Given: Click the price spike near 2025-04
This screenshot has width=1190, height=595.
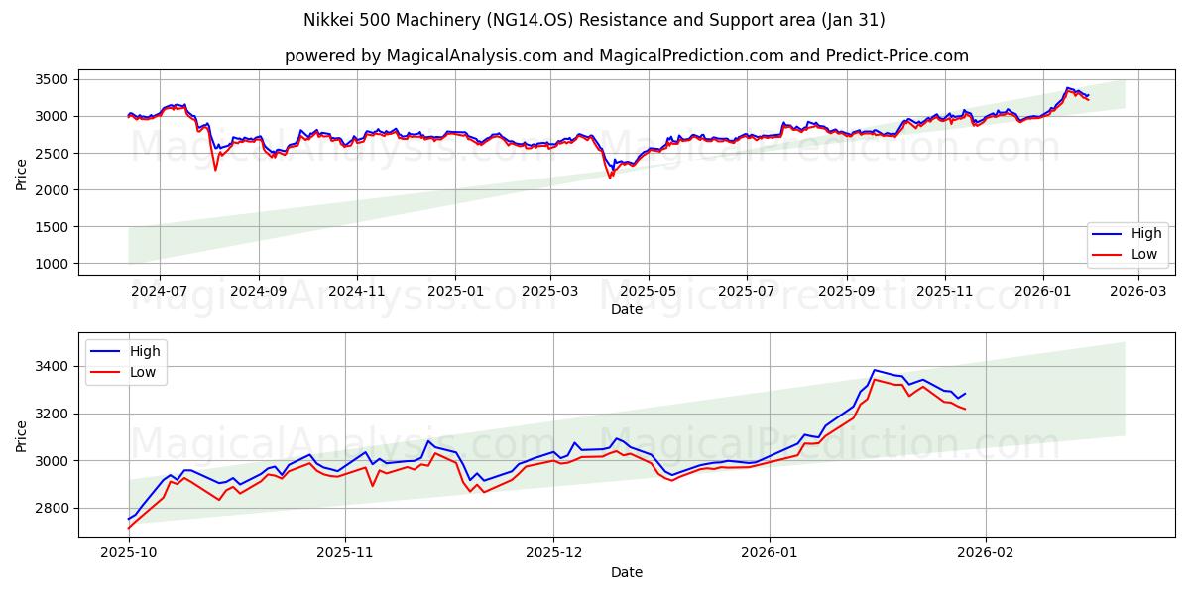Looking at the screenshot, I should pos(609,177).
